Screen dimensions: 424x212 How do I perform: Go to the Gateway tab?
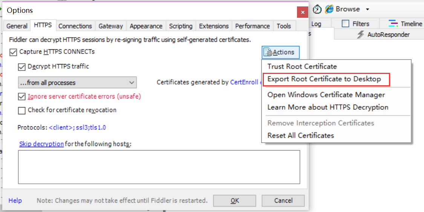(x=110, y=26)
